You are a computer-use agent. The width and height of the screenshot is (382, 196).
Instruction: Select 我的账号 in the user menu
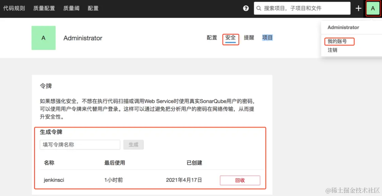(337, 41)
